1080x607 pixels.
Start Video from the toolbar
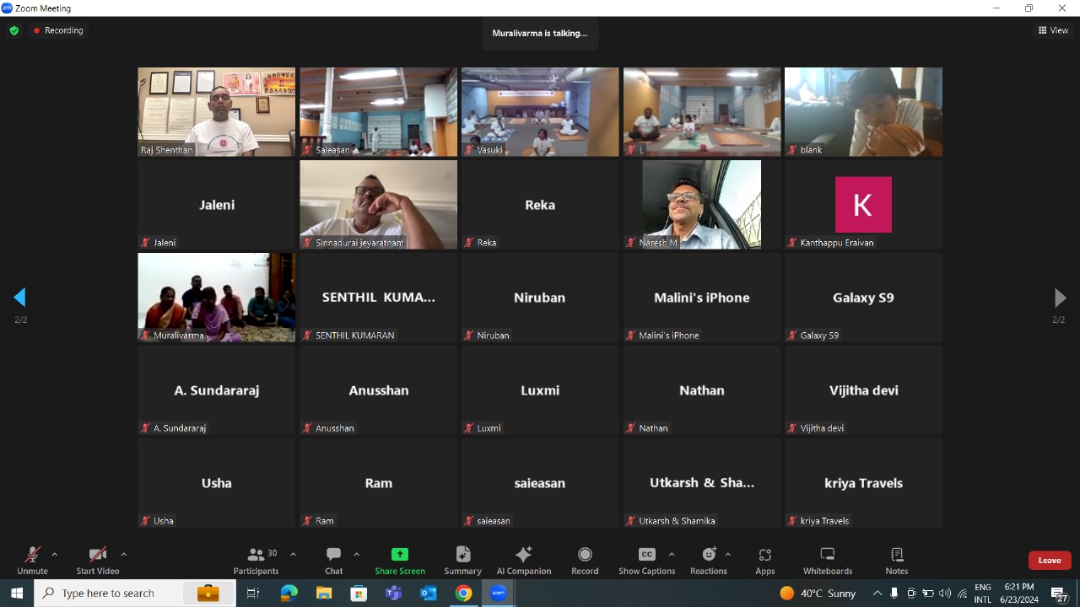pyautogui.click(x=98, y=560)
